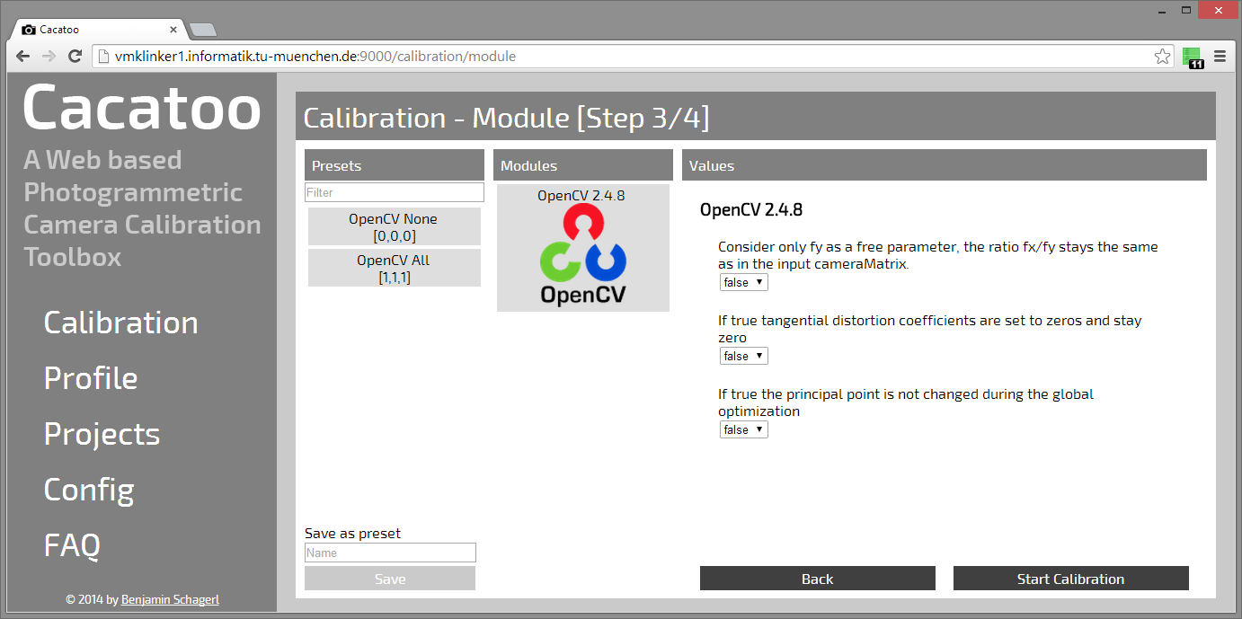Click the Cacatoo site title
The width and height of the screenshot is (1242, 619).
tap(142, 107)
